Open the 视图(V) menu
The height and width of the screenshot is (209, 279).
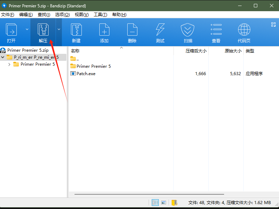[82, 15]
